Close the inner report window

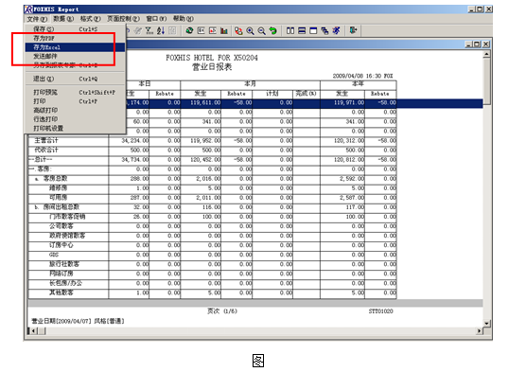tap(485, 44)
